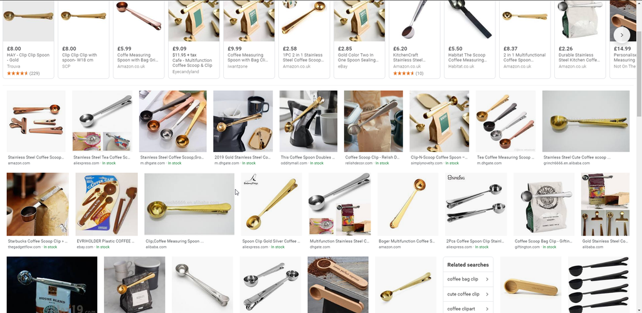Expand the 'coffee bag clip' related search
The width and height of the screenshot is (642, 313).
coord(468,279)
